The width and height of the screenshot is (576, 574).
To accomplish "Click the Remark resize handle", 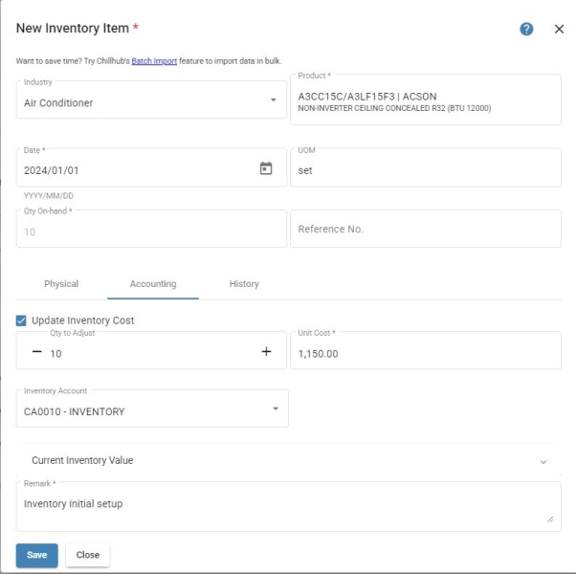I will click(550, 519).
